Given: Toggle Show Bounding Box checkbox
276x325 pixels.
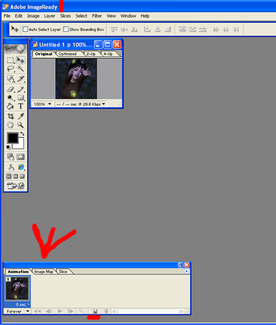Looking at the screenshot, I should coord(66,29).
